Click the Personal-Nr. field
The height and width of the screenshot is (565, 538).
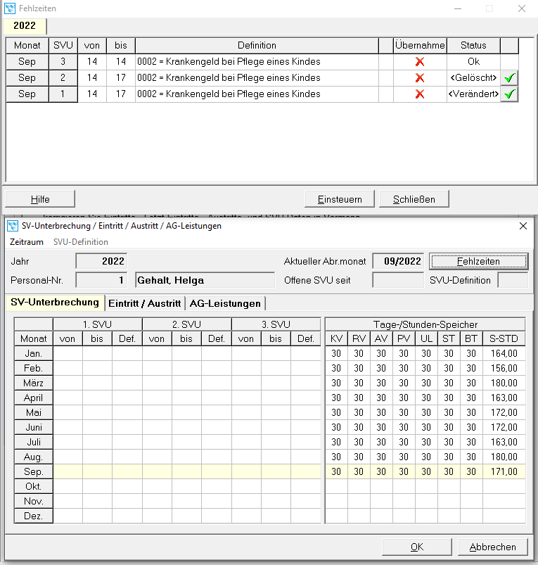(101, 280)
